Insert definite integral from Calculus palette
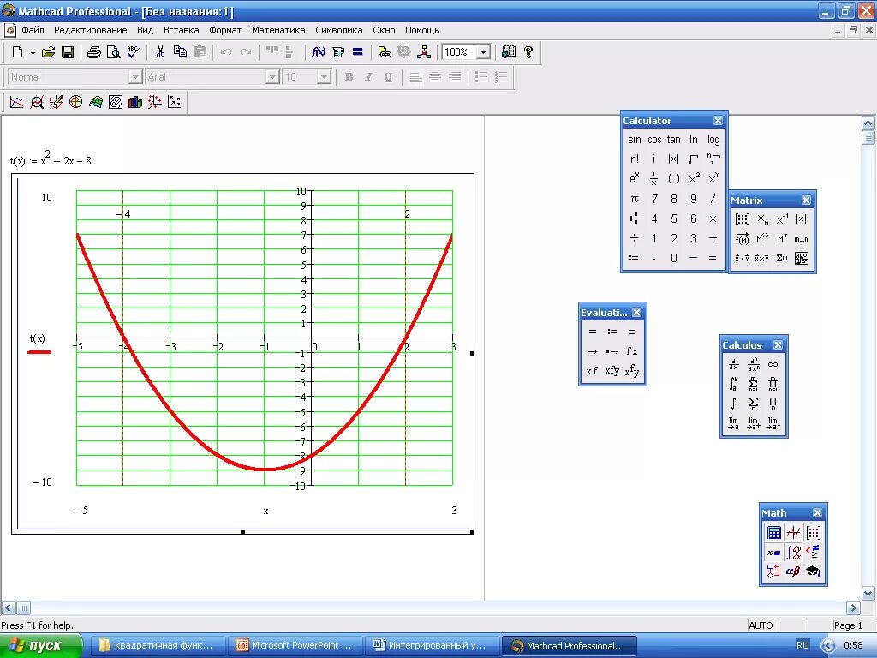Image resolution: width=877 pixels, height=658 pixels. click(x=733, y=384)
